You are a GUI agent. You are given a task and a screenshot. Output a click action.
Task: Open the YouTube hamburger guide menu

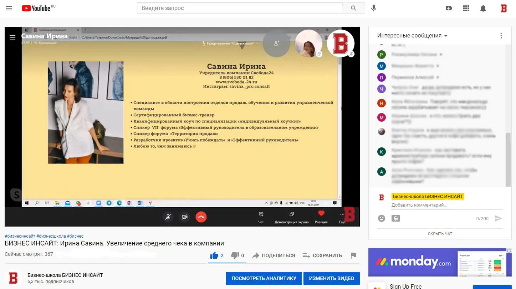9,8
